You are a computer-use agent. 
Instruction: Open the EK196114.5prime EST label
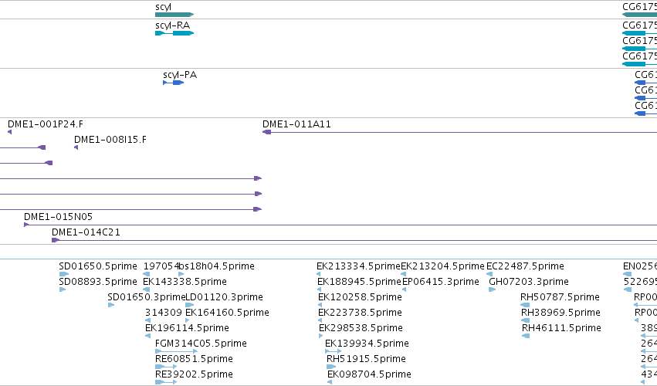(187, 328)
